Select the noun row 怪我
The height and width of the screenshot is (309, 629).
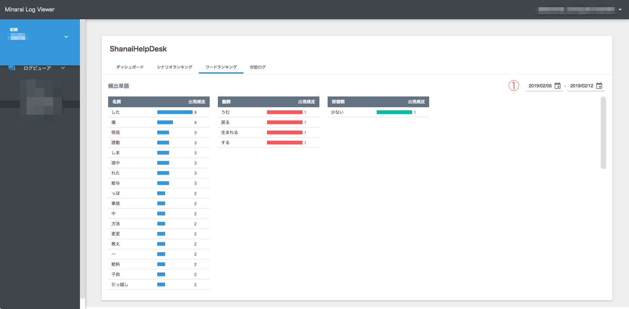click(x=159, y=132)
